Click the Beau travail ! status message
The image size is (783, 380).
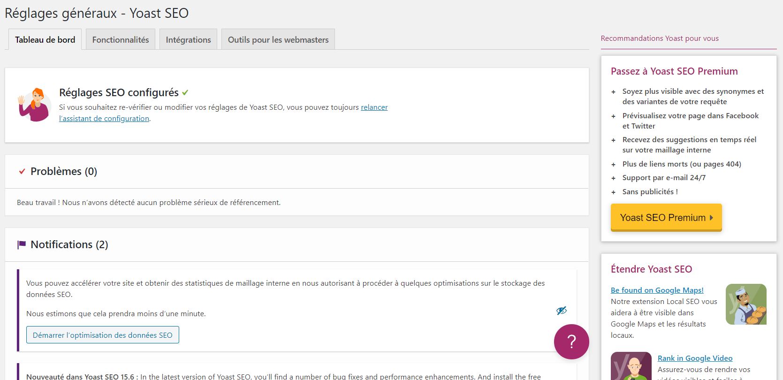coord(149,203)
